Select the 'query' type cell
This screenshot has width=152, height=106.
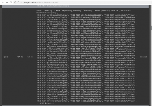(x=6, y=57)
